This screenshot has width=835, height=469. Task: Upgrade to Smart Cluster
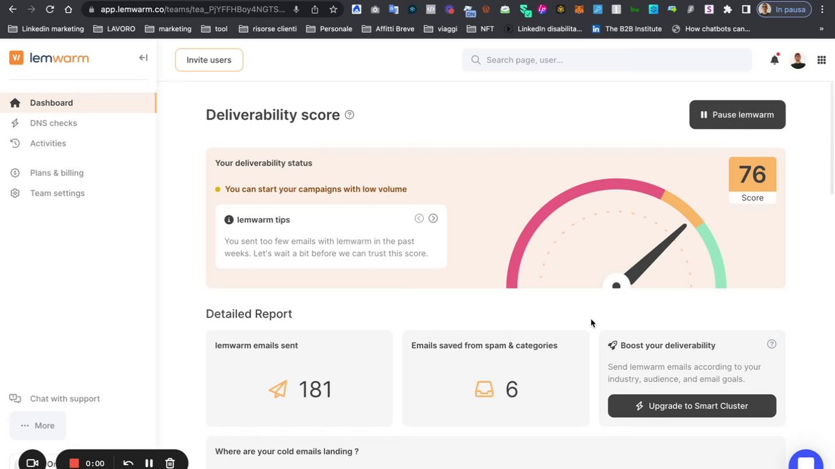click(x=691, y=406)
